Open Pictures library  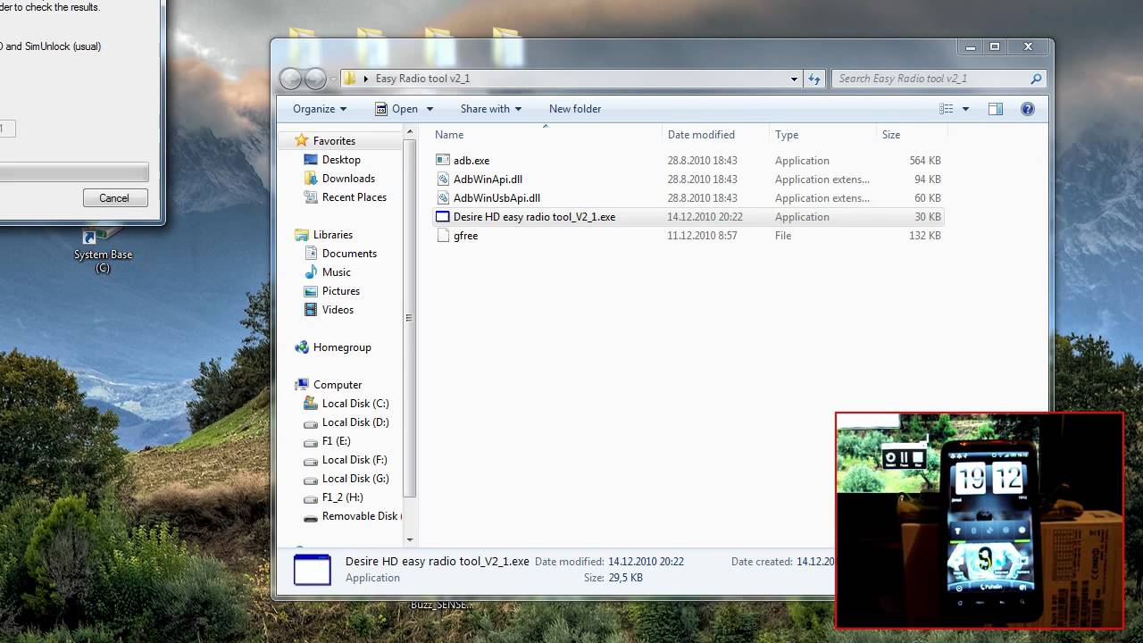click(x=340, y=291)
